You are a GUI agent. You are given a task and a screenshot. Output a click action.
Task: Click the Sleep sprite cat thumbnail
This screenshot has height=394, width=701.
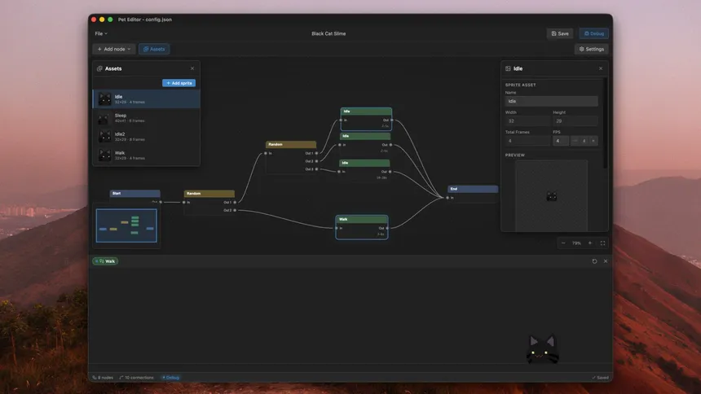(x=104, y=118)
